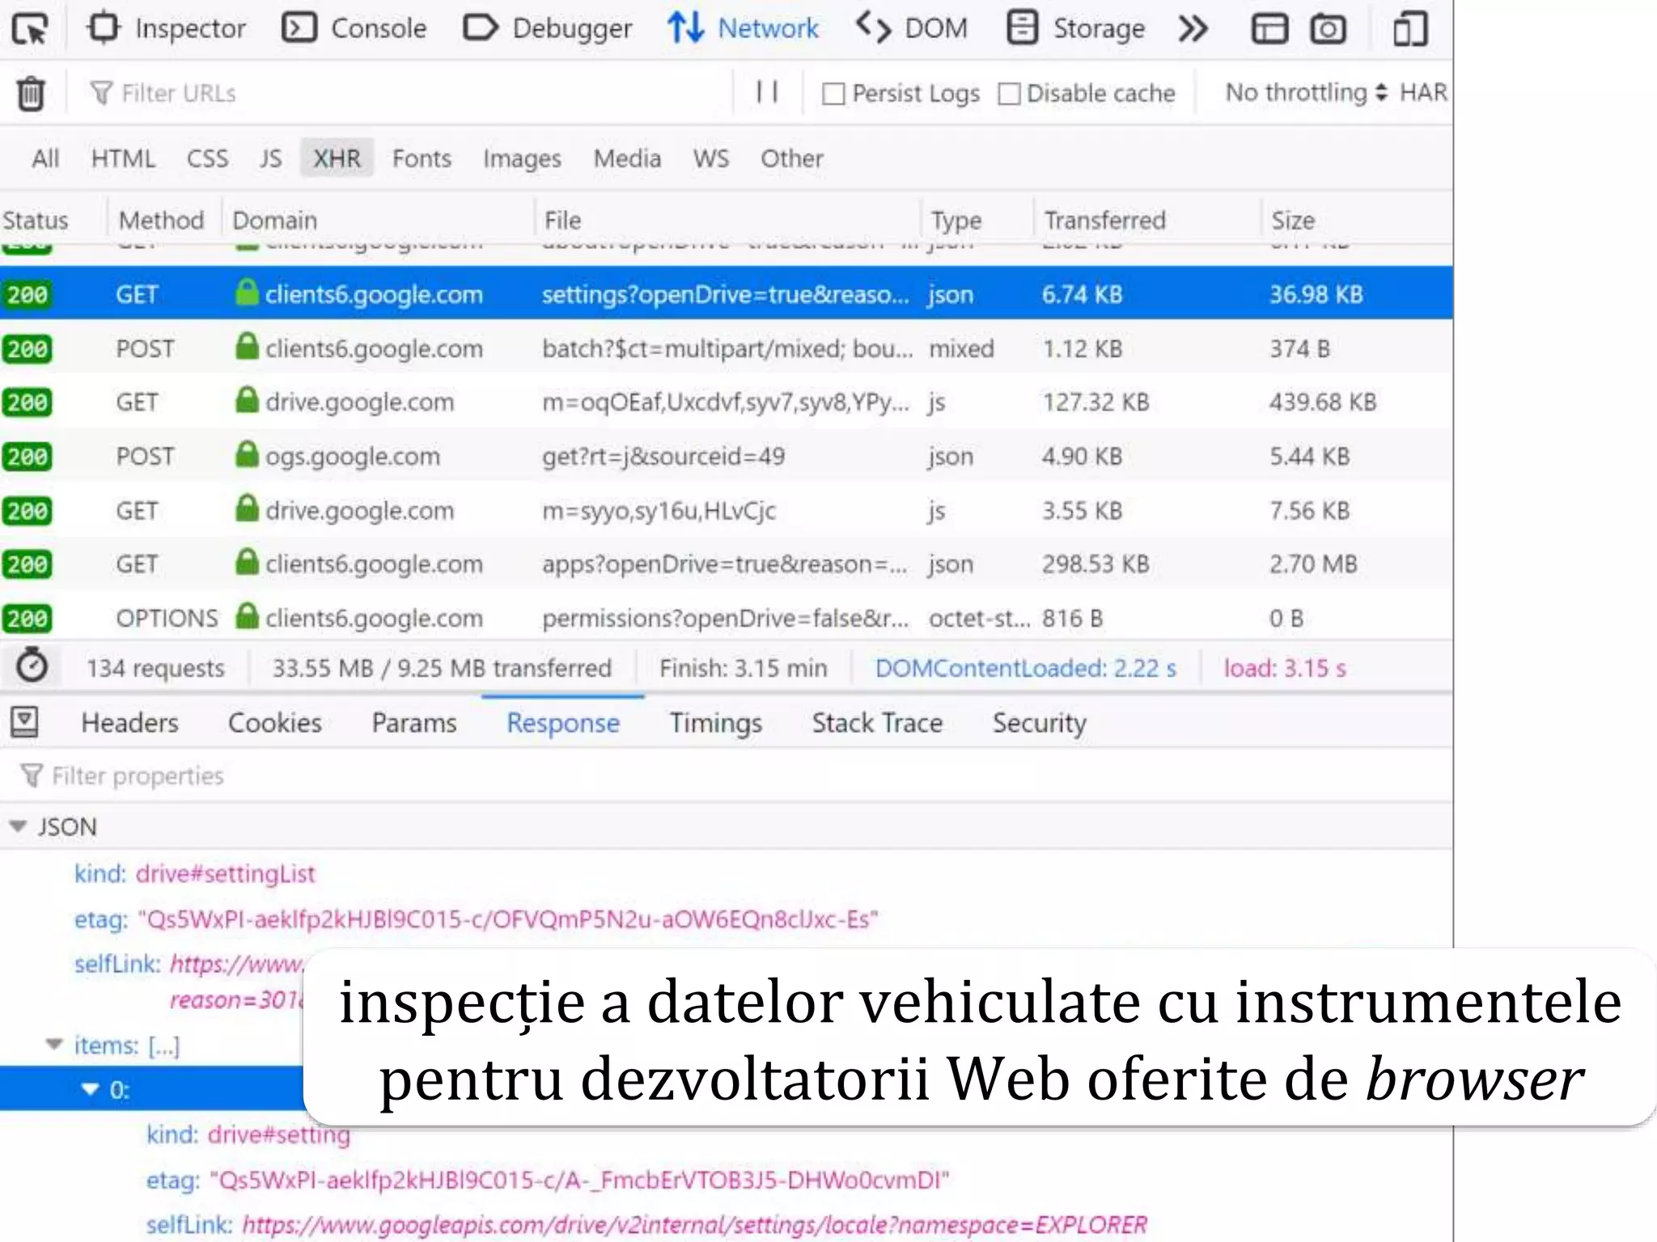1657x1242 pixels.
Task: Toggle the split console icon
Action: pyautogui.click(x=1269, y=29)
